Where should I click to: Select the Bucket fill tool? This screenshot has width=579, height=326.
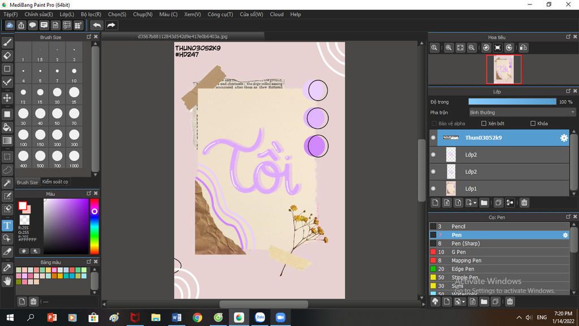pyautogui.click(x=7, y=127)
